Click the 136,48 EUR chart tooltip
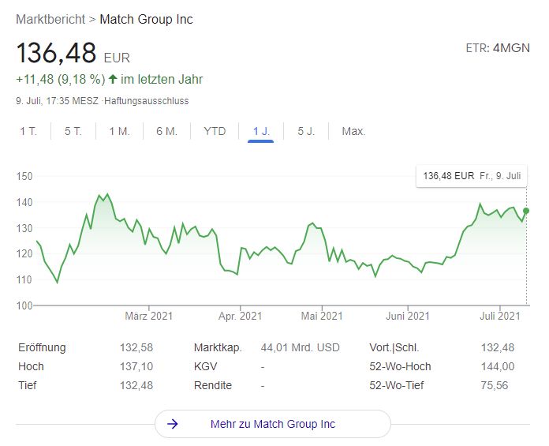Viewport: 549px width, 446px height. pos(472,177)
